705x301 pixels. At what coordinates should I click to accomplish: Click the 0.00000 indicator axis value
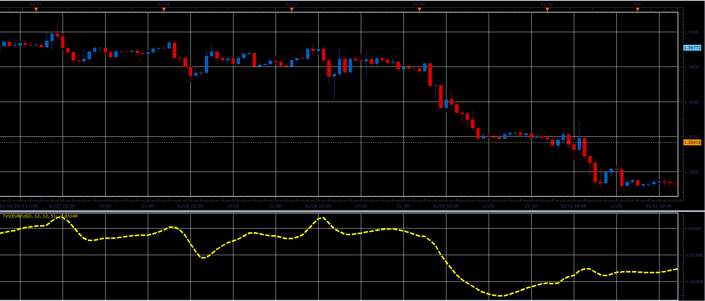tap(693, 229)
